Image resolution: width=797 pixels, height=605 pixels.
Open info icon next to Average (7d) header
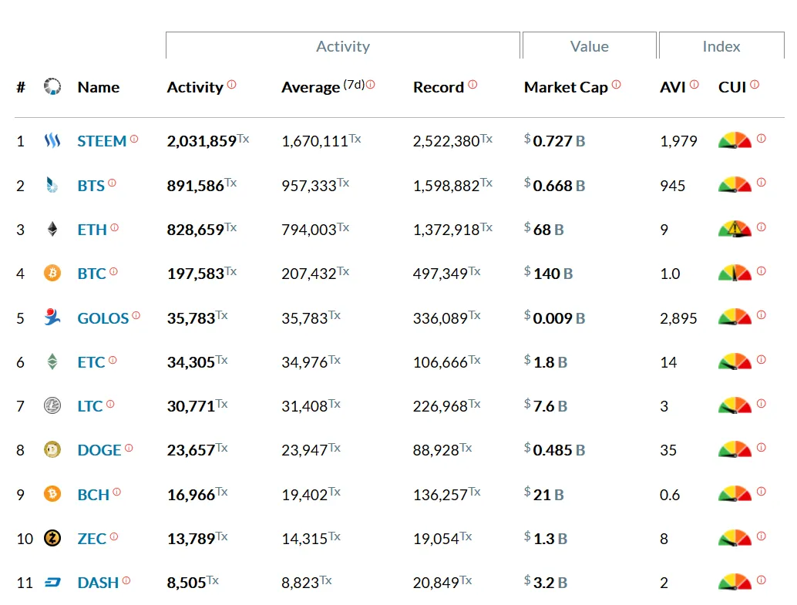[x=371, y=85]
